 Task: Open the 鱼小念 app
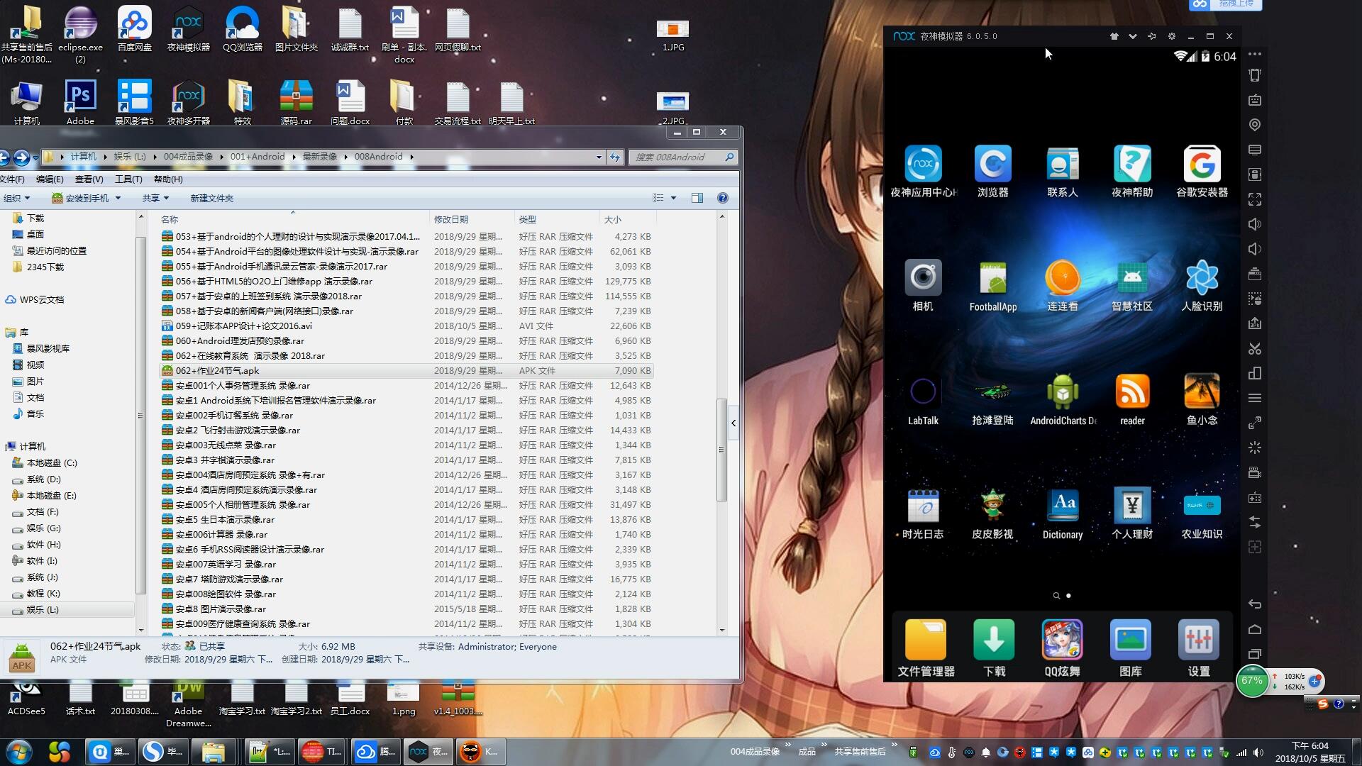(x=1202, y=400)
